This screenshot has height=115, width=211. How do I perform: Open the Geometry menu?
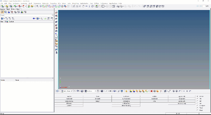click(24, 3)
